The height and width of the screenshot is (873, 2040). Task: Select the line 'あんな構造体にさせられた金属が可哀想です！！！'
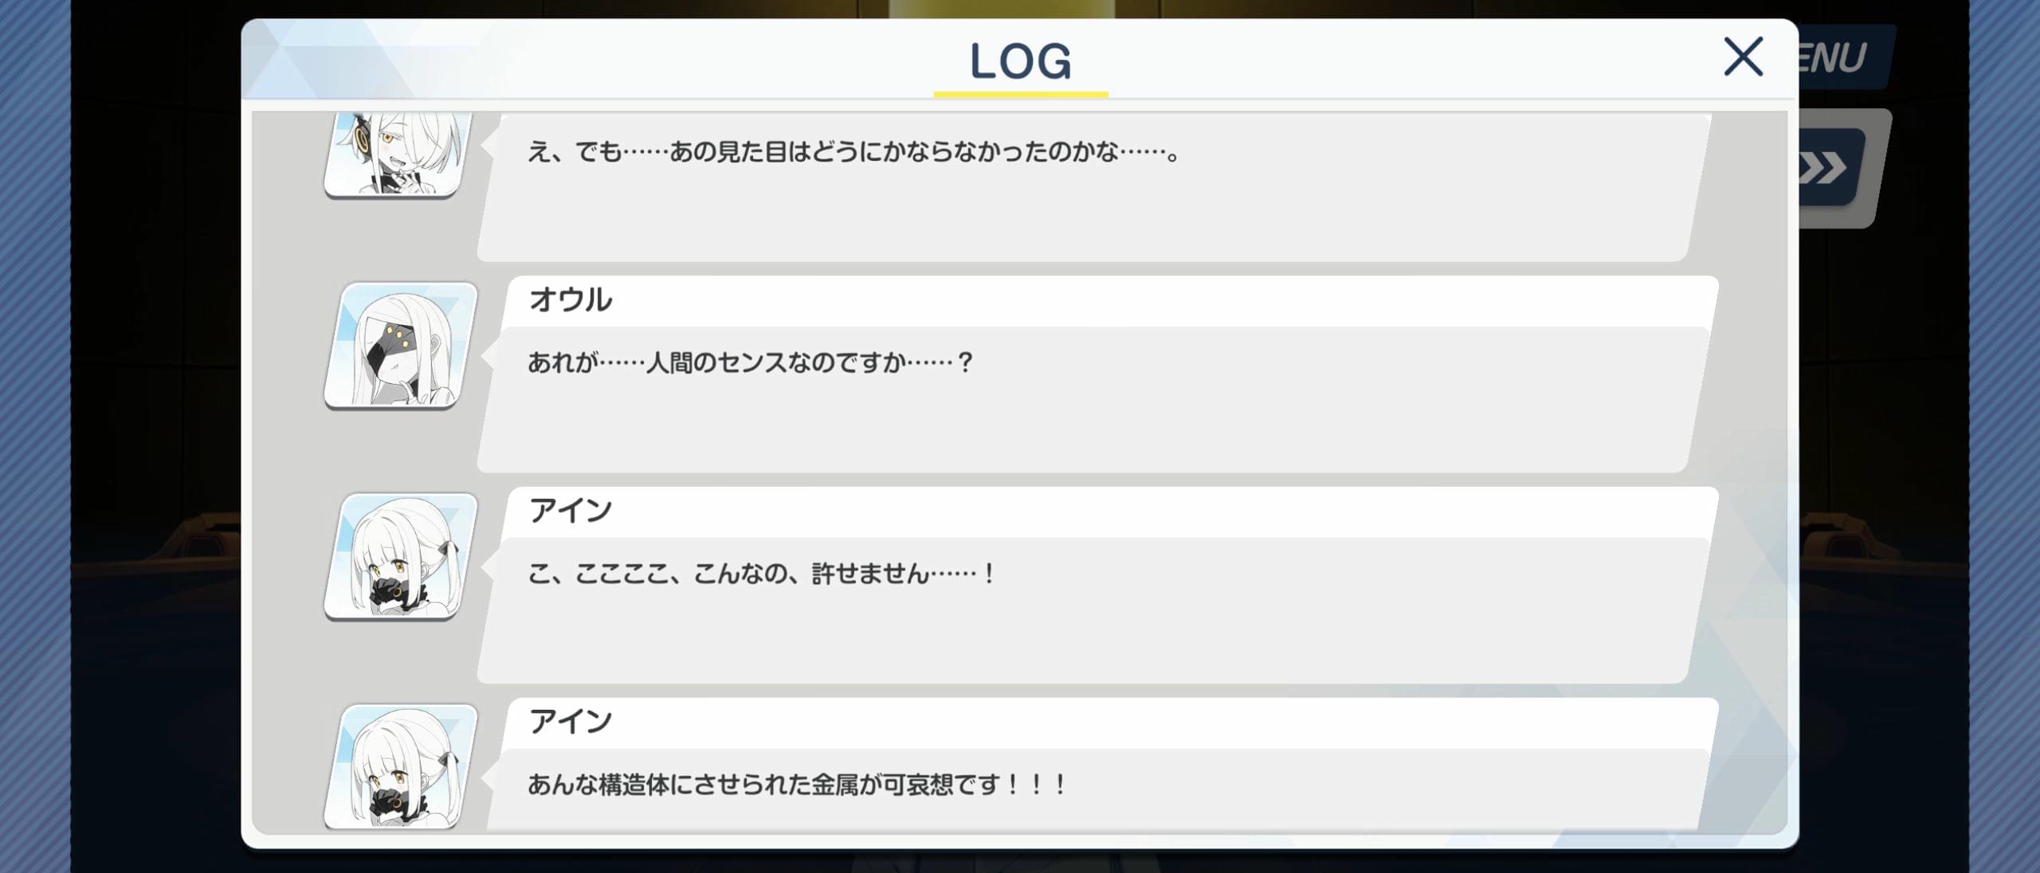[x=797, y=785]
